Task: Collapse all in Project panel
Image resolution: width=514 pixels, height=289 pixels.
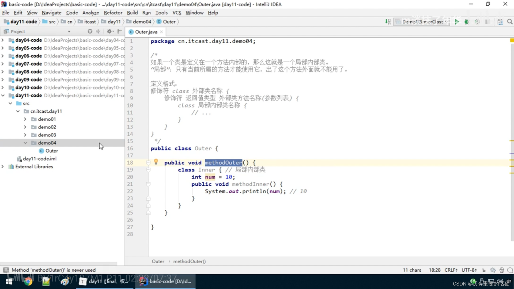Action: 98,31
